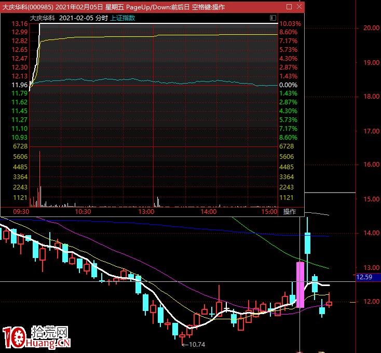
Task: Click the 12.30 price axis label
Action: 20,67
